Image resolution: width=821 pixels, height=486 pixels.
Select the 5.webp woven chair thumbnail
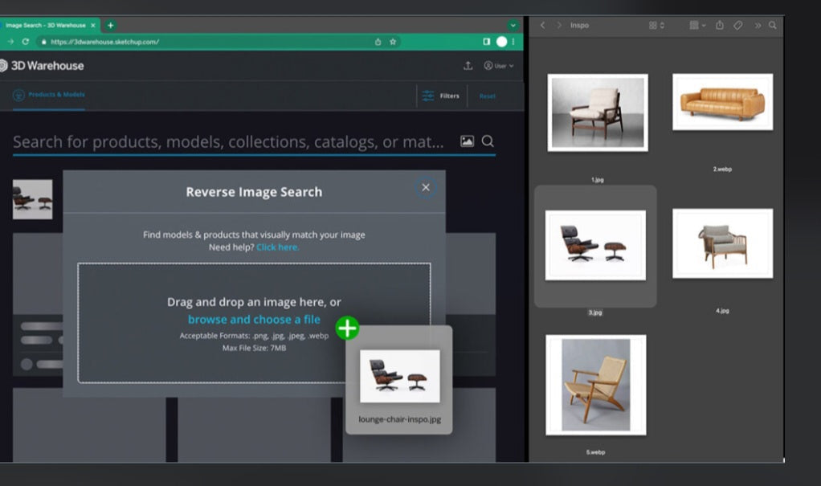pos(596,385)
